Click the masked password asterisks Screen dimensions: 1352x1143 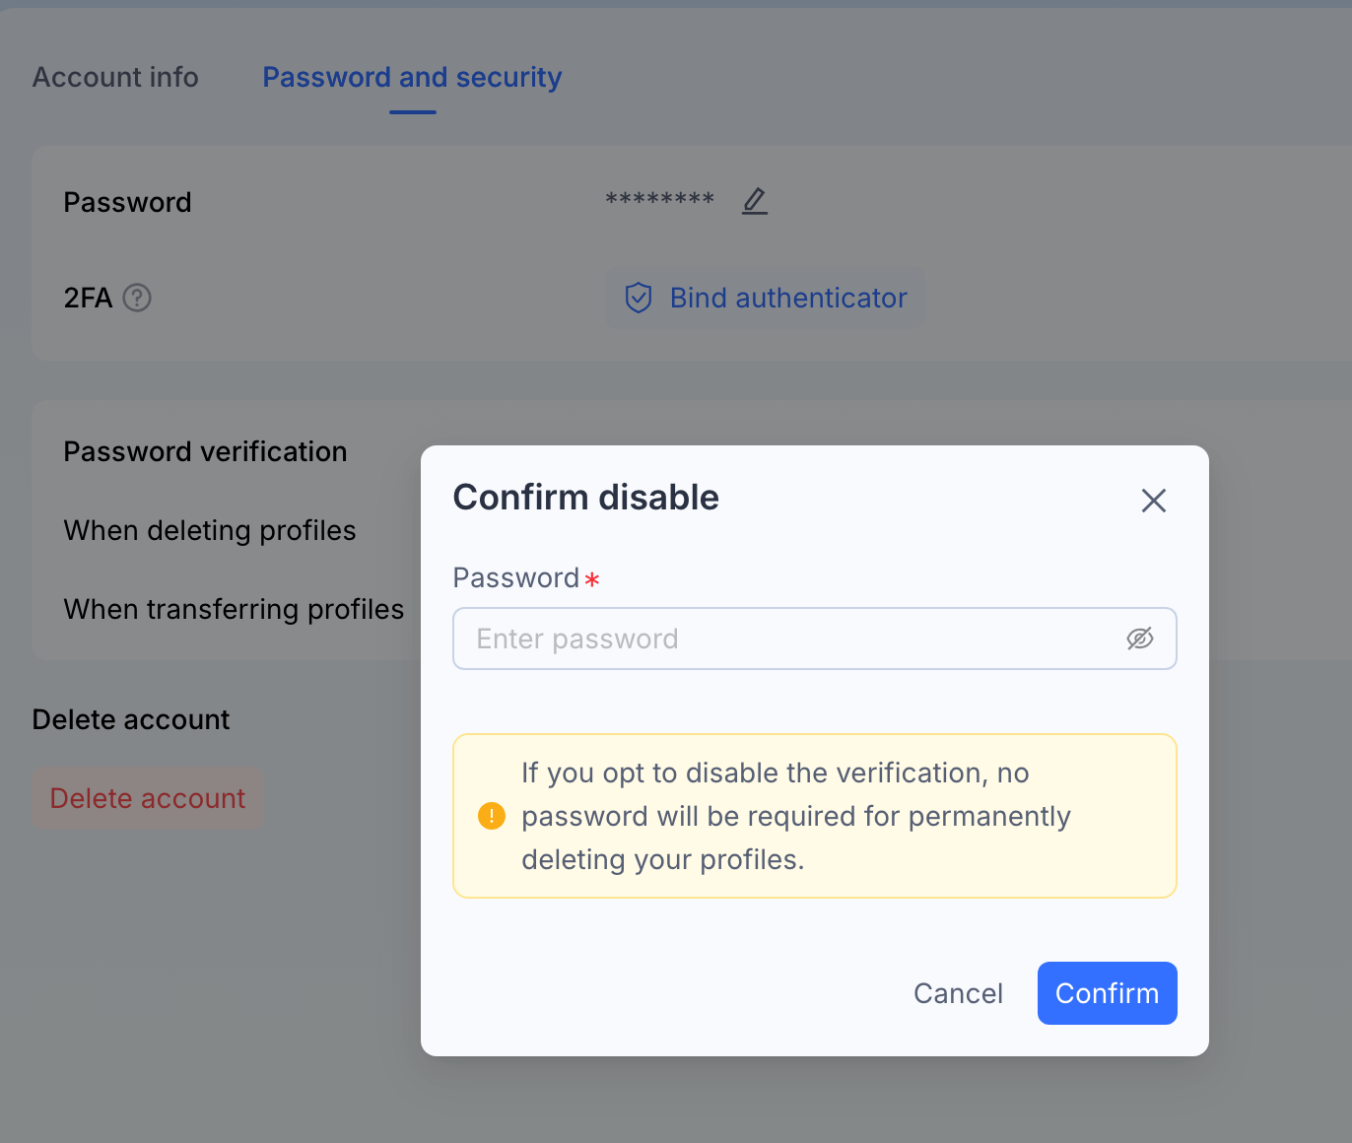[x=659, y=201]
